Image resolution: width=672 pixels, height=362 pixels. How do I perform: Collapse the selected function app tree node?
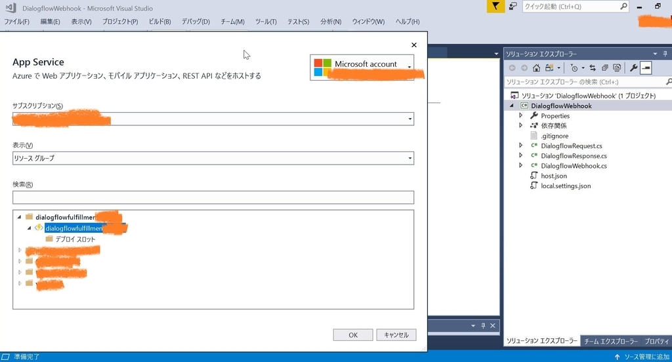click(x=29, y=228)
